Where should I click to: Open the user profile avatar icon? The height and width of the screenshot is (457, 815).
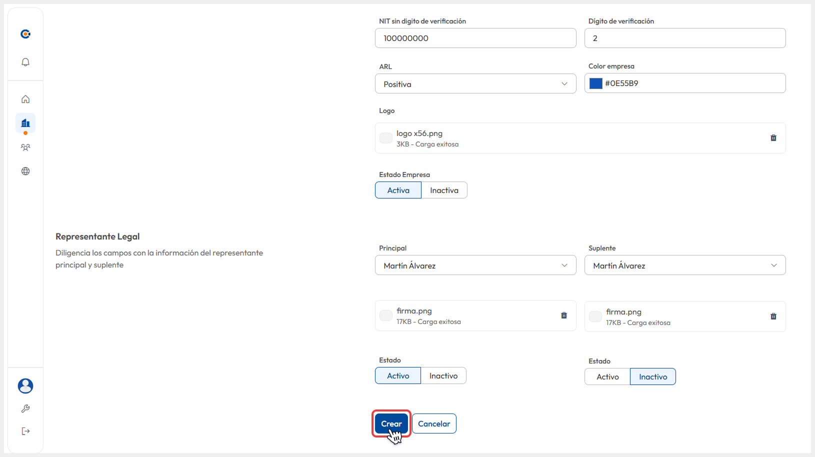click(25, 385)
